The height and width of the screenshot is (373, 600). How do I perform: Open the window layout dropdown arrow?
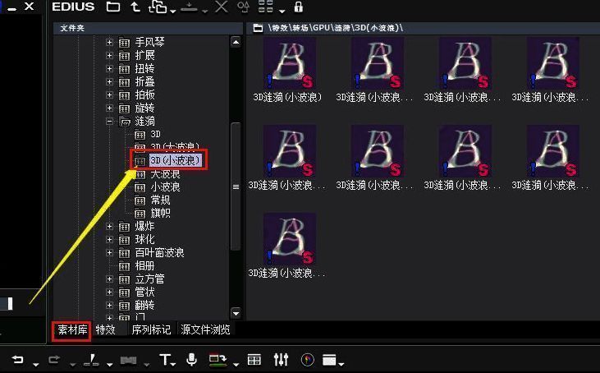[341, 364]
